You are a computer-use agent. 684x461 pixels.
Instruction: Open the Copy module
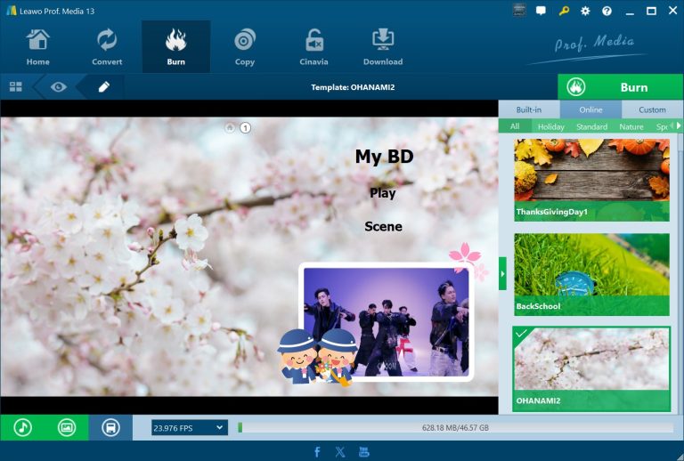(x=245, y=47)
